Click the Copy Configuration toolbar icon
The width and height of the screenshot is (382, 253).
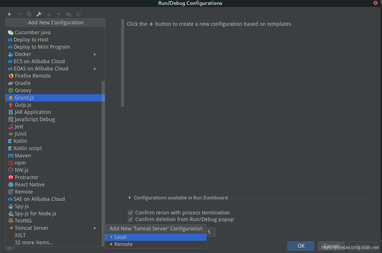pyautogui.click(x=29, y=14)
